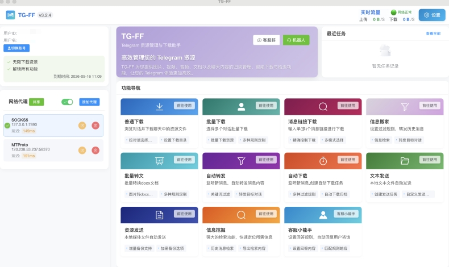
Task: Click 前往使用 on 自动转发 card
Action: tap(266, 160)
